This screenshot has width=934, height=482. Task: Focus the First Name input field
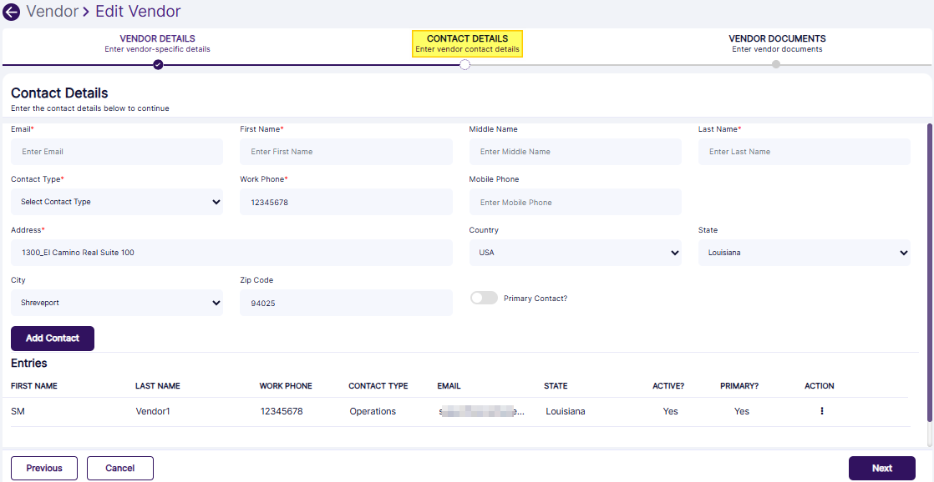point(346,152)
